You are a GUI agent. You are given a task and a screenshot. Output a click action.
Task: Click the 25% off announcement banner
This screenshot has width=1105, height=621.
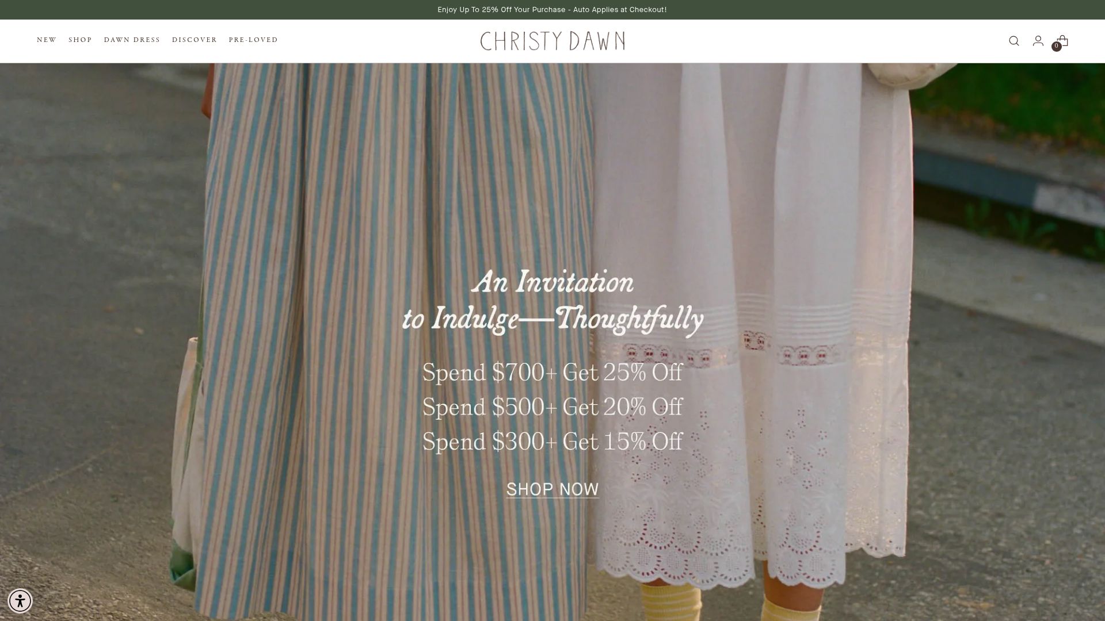pyautogui.click(x=552, y=9)
